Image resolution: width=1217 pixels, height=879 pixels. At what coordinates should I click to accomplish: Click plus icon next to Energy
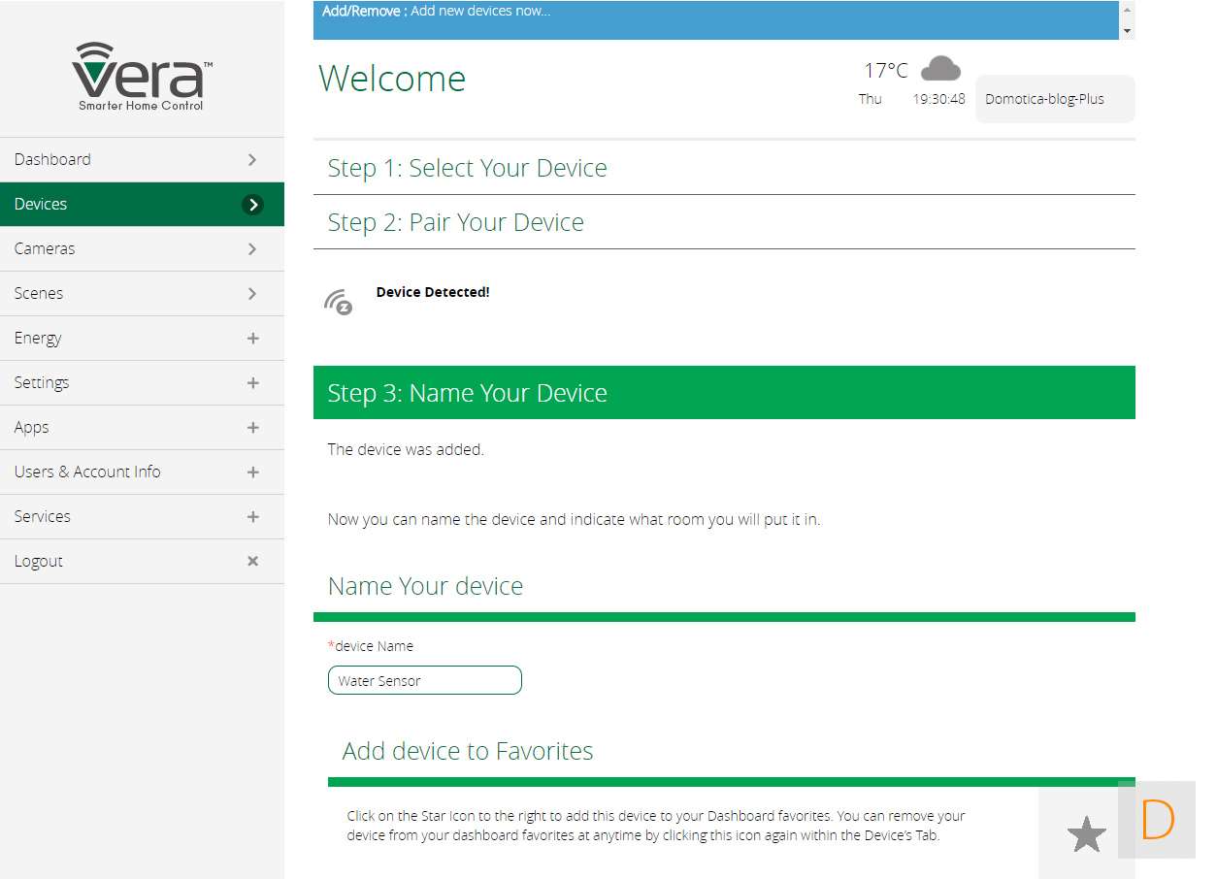click(x=252, y=338)
